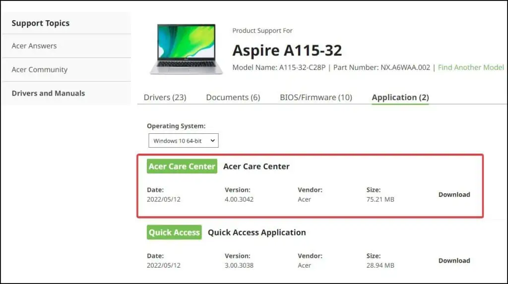Open the Documents (6) tab
The height and width of the screenshot is (284, 508).
pos(233,97)
